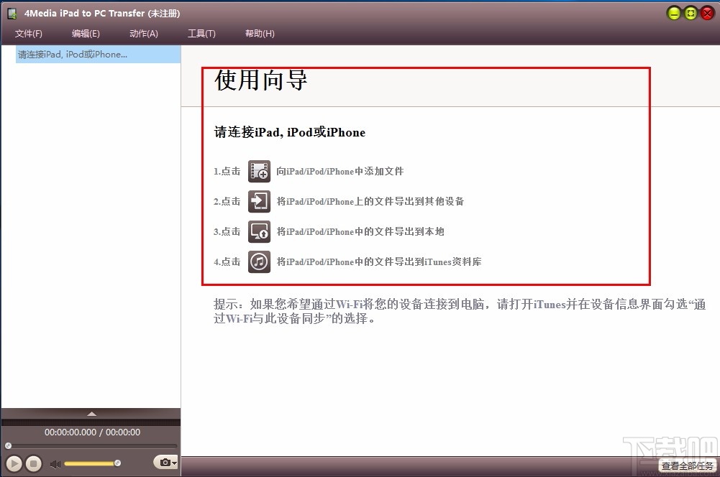Screen dimensions: 720x477
Task: Collapse the playback panel via arrow
Action: 91,412
